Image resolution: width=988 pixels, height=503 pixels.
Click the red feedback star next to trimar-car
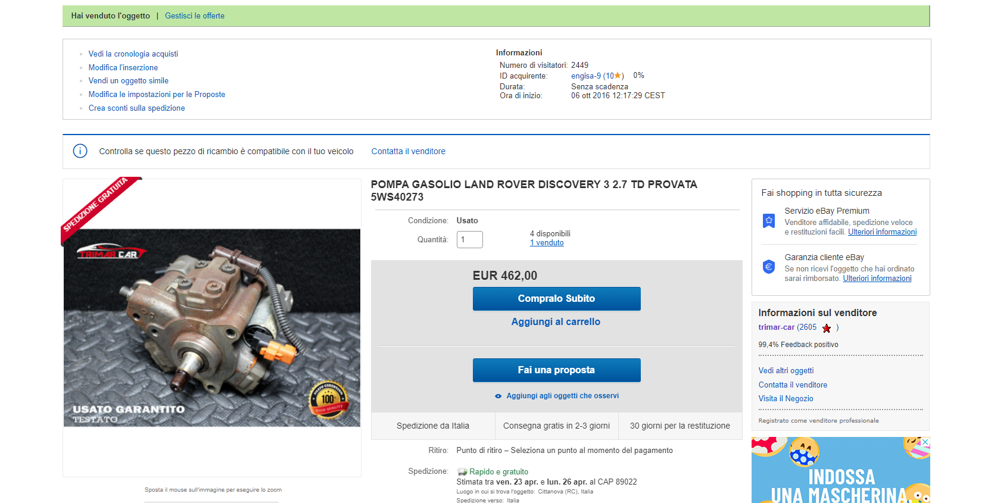point(827,328)
